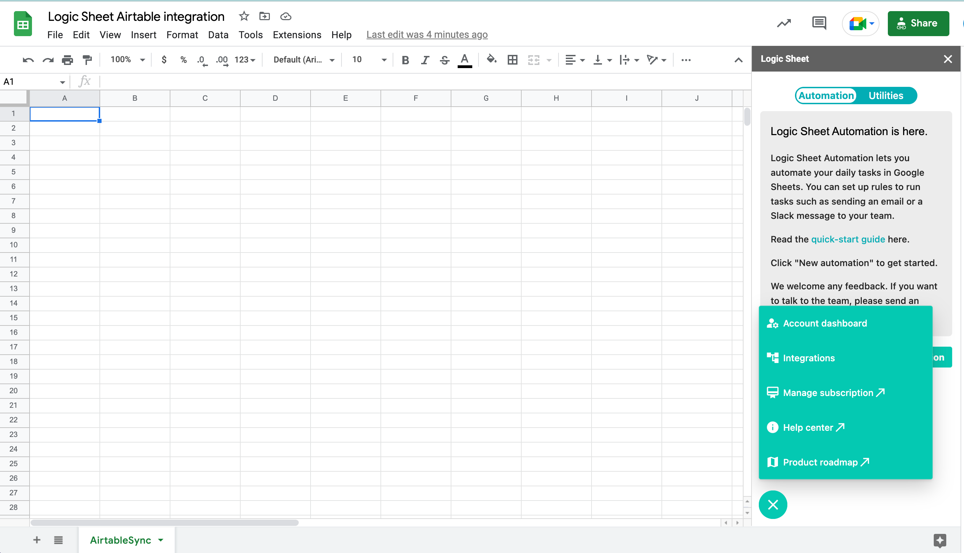
Task: Toggle strikethrough formatting
Action: click(x=444, y=60)
